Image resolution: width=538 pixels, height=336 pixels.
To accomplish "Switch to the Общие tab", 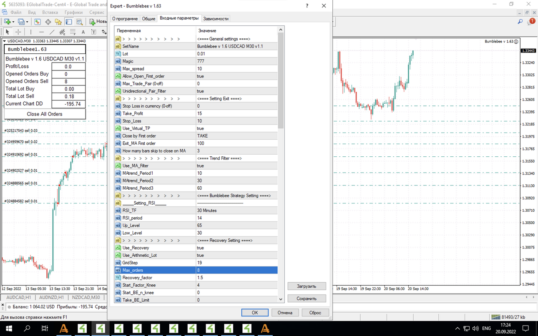I will [x=148, y=19].
